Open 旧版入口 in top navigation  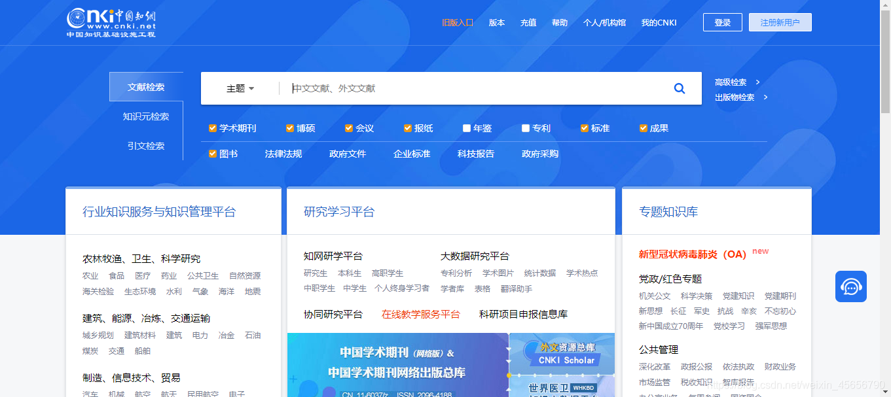coord(458,22)
